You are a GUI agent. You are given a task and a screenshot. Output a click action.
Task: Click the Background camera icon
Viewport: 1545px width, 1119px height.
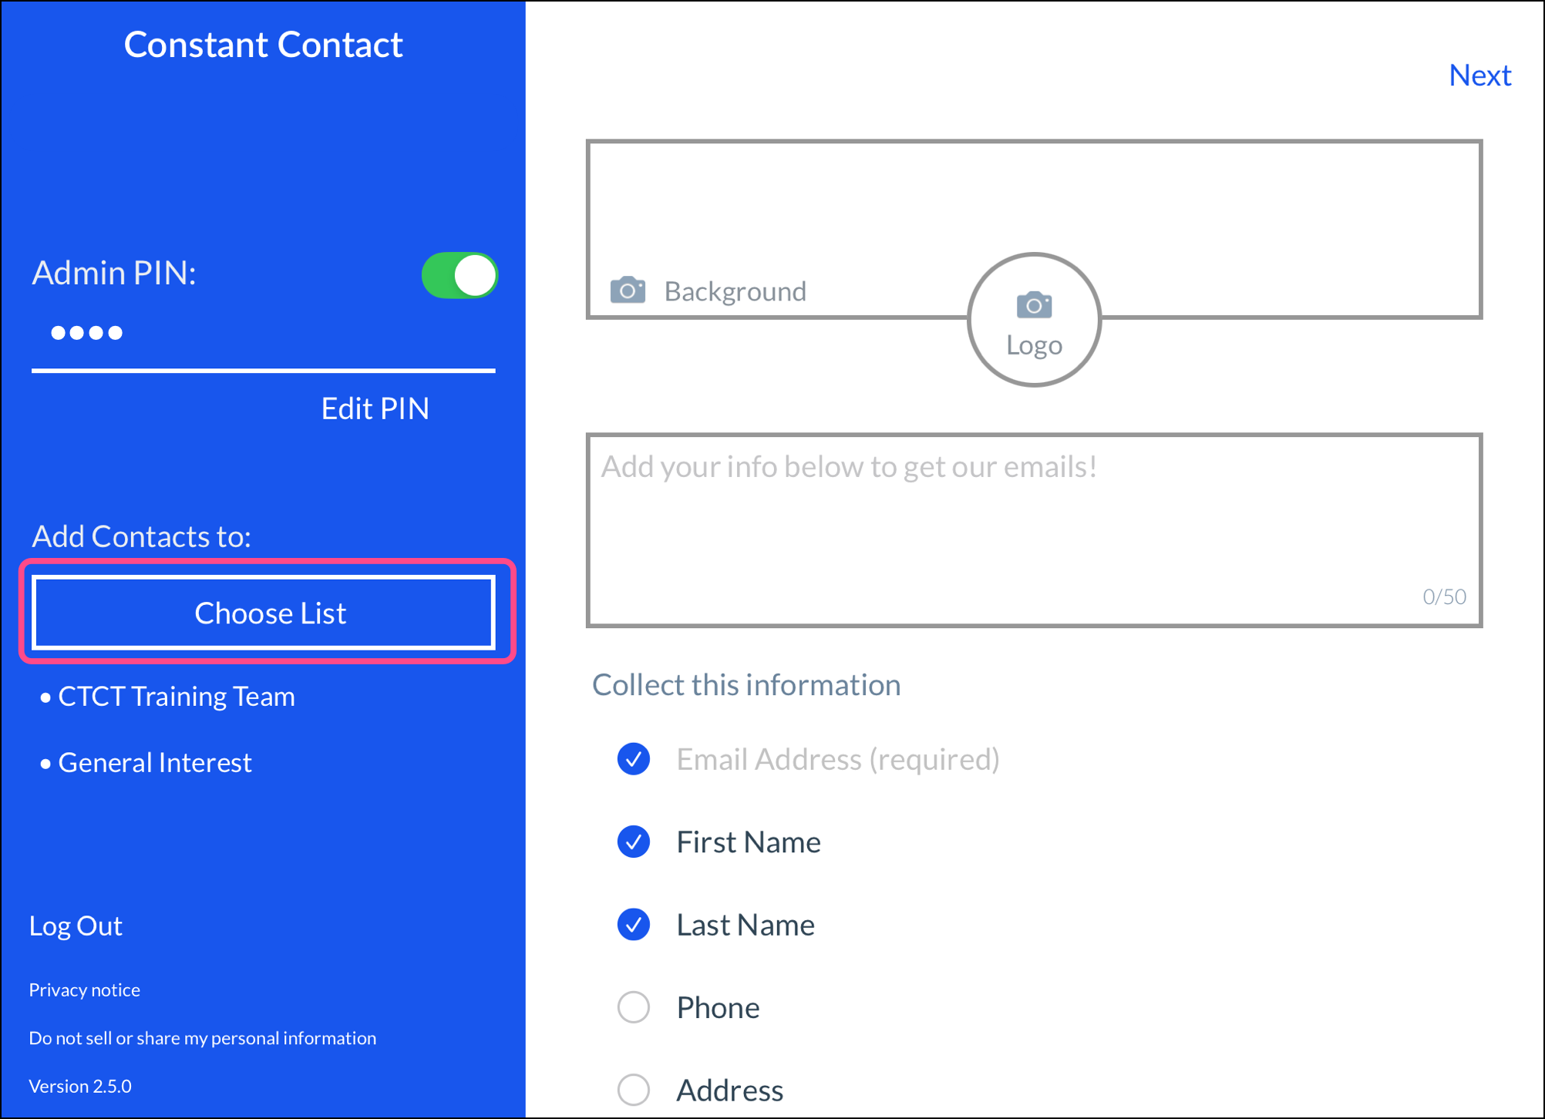coord(628,291)
